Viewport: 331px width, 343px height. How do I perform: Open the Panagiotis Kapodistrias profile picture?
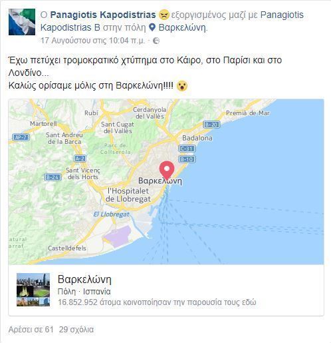tap(22, 22)
